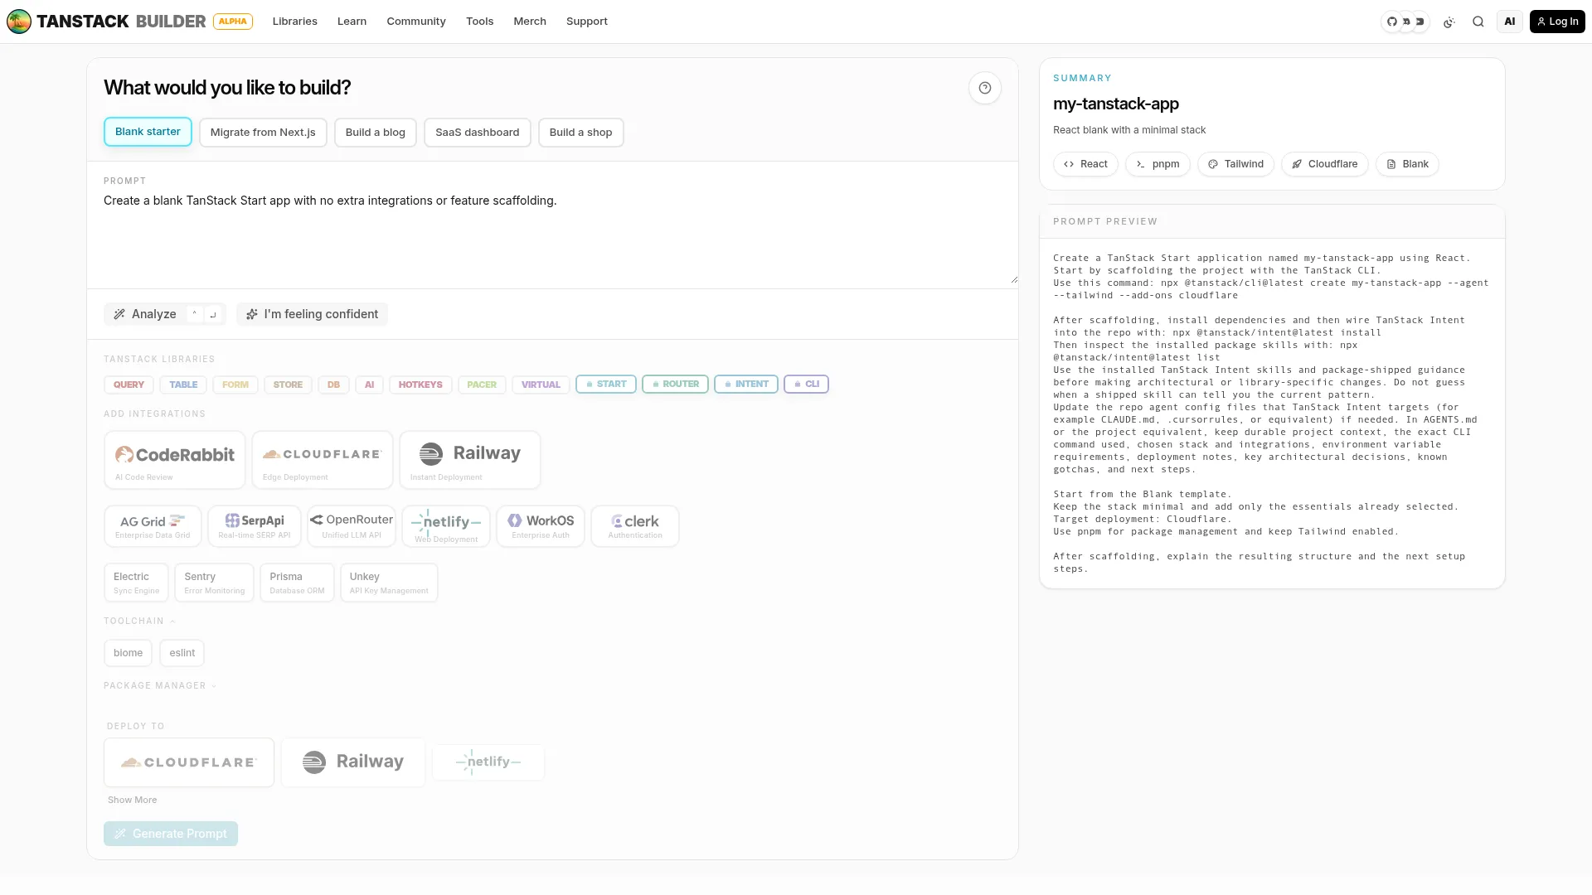The width and height of the screenshot is (1592, 895).
Task: Open the help question-mark icon
Action: pos(984,88)
